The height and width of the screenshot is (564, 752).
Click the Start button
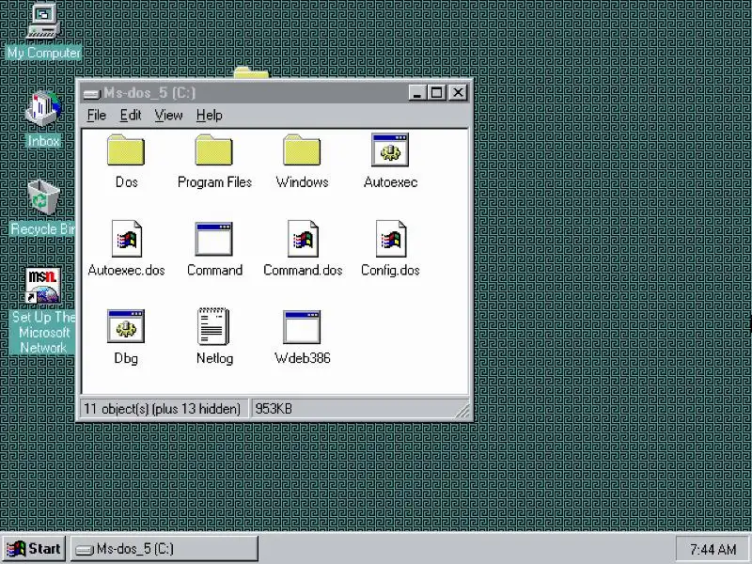pos(34,548)
